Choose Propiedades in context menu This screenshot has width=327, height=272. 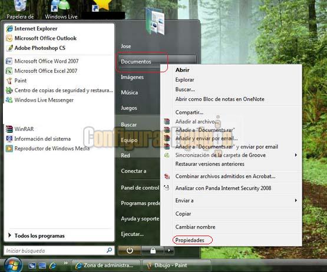[190, 240]
